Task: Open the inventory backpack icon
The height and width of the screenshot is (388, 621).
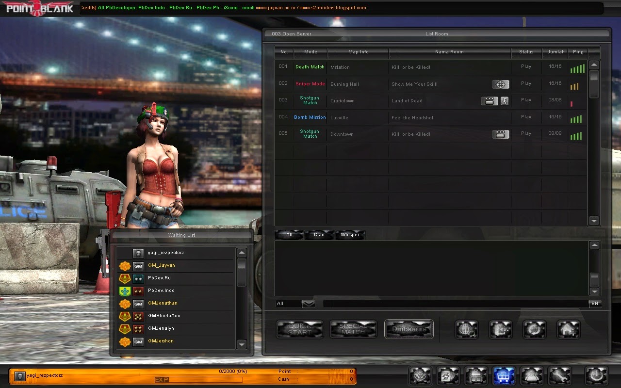Action: click(x=476, y=375)
